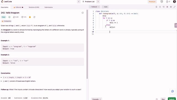Expand the Console panel
Image resolution: width=177 pixels, height=100 pixels.
[97, 99]
